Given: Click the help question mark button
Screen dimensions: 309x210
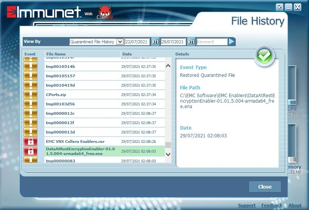Looking at the screenshot, I should (279, 7).
